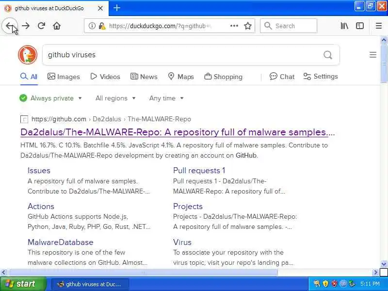Expand the Any time filter dropdown

pyautogui.click(x=166, y=98)
